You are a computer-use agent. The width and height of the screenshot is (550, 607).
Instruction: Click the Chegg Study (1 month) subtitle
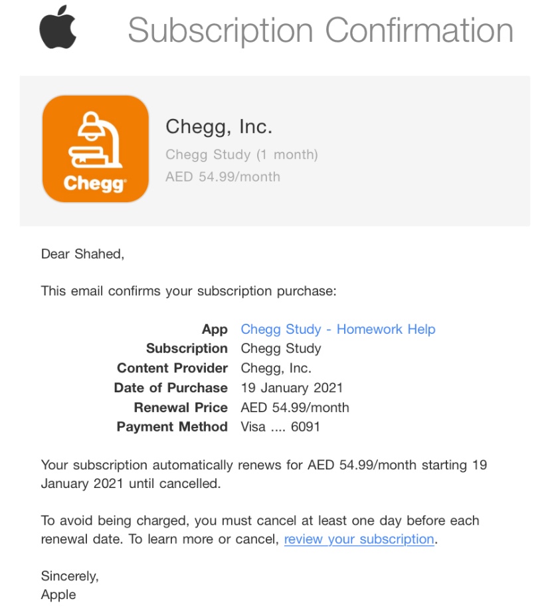[x=242, y=154]
